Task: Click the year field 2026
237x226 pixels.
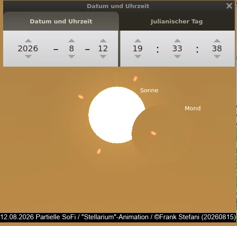Action: pyautogui.click(x=28, y=49)
